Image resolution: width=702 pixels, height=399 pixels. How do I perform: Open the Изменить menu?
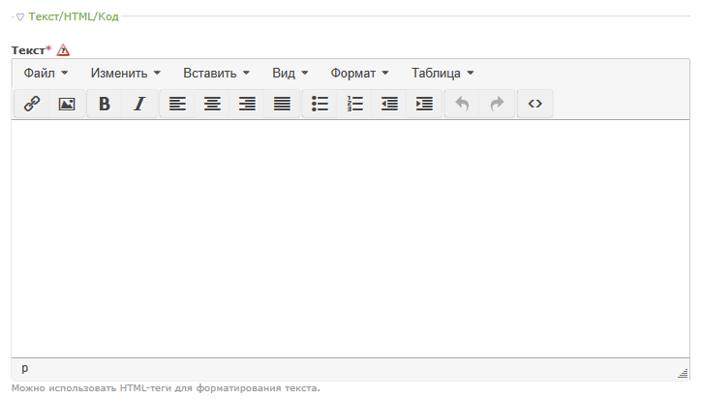125,73
